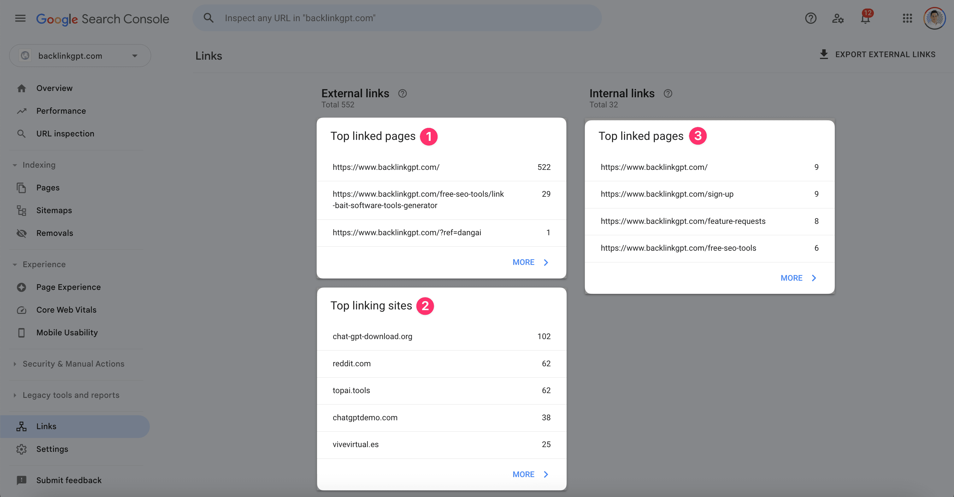Viewport: 954px width, 497px height.
Task: Open chat-gpt-download.org linking site row
Action: click(x=441, y=337)
